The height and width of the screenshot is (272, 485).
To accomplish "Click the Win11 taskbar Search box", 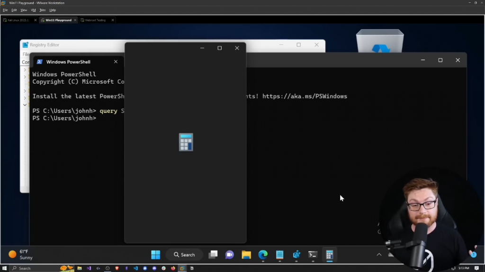I will [184, 255].
